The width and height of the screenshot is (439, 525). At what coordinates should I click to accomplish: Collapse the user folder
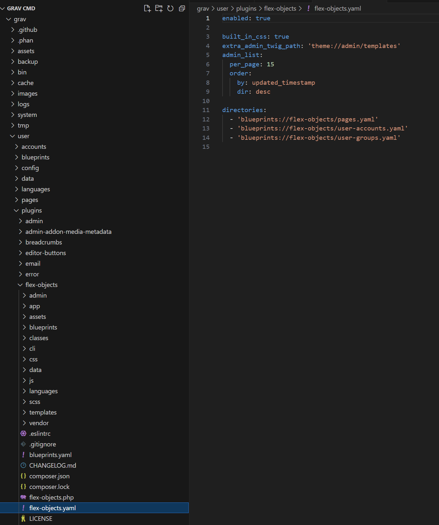point(13,136)
